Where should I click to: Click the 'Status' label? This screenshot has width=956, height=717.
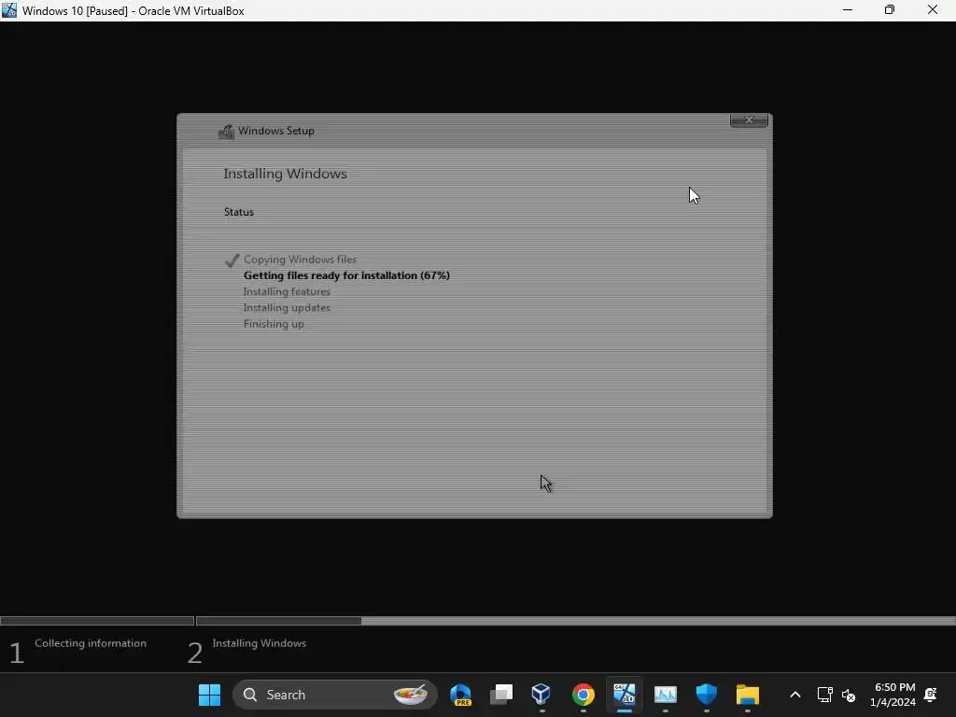pos(238,212)
